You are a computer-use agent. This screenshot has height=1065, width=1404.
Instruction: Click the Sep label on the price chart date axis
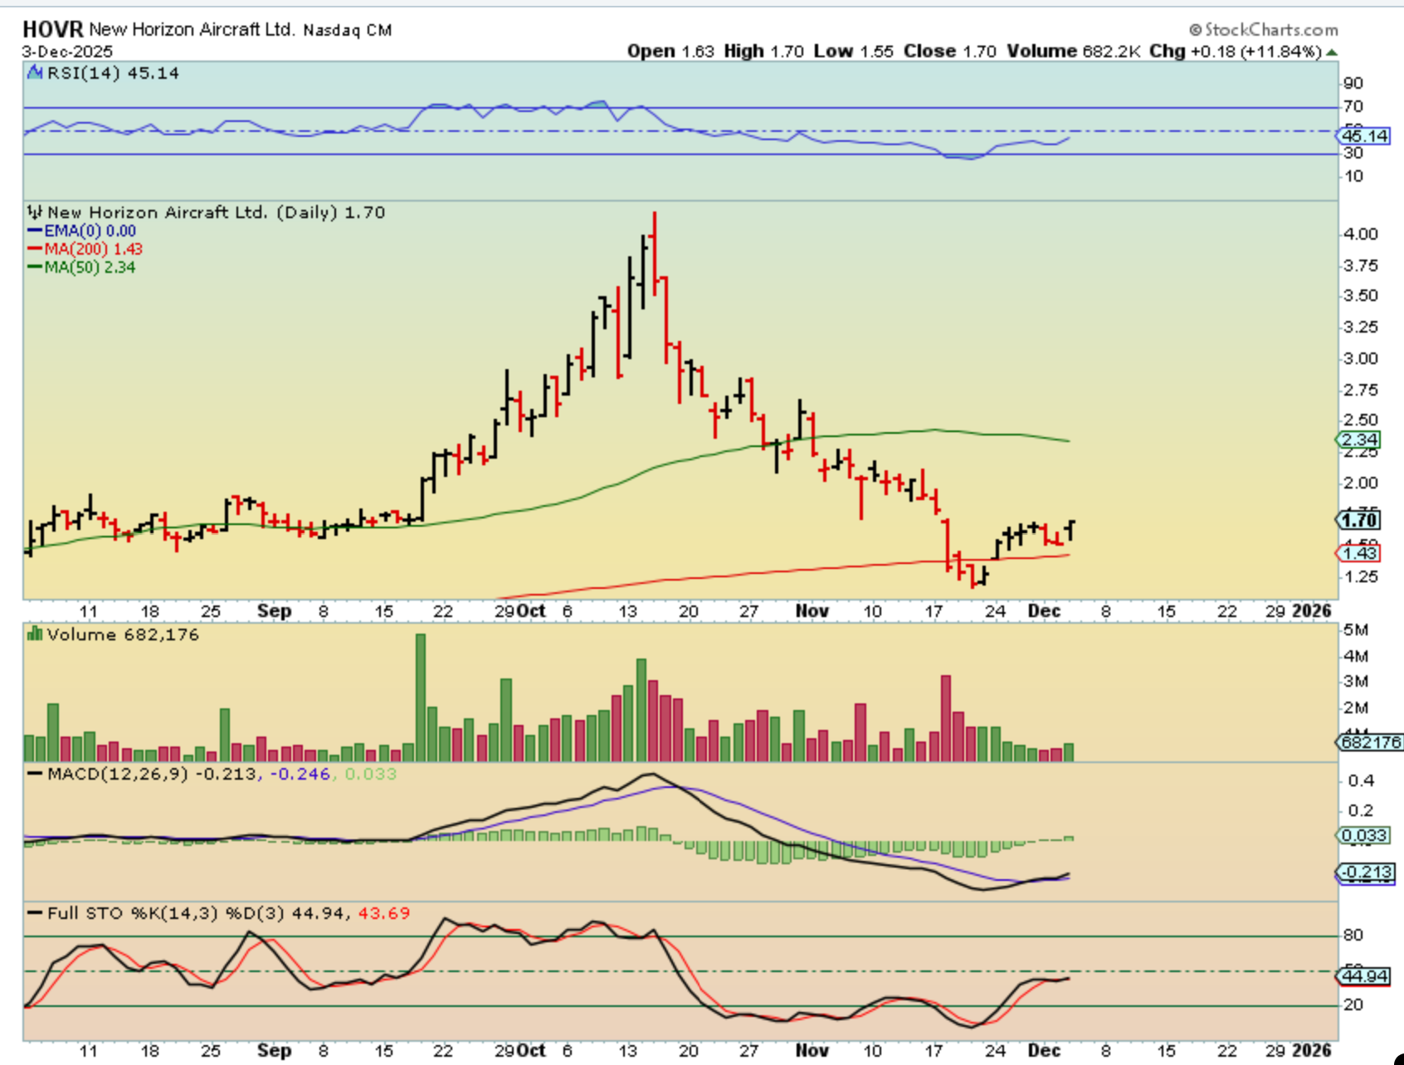tap(274, 611)
